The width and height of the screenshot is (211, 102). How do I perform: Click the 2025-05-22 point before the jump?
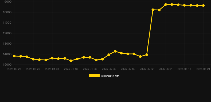click(147, 55)
